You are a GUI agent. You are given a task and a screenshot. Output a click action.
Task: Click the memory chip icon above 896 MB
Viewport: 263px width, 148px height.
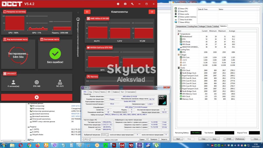(36, 82)
